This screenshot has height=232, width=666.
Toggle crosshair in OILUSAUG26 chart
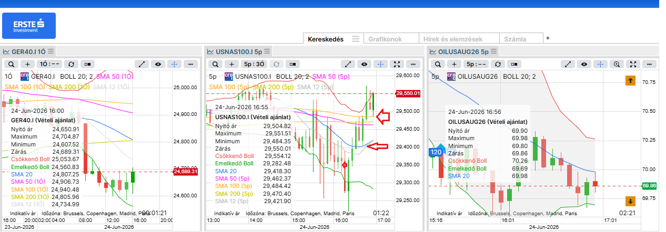pos(601,64)
